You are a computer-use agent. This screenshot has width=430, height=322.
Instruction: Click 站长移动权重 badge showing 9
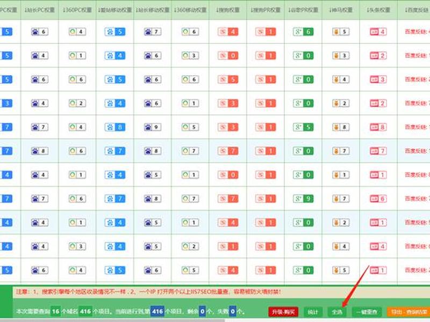click(153, 127)
